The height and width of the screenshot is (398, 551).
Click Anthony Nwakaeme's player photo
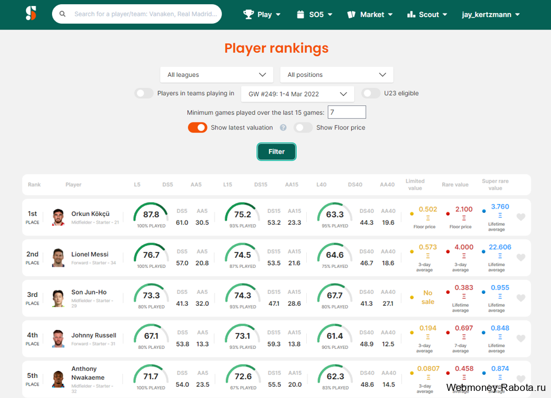pyautogui.click(x=59, y=379)
